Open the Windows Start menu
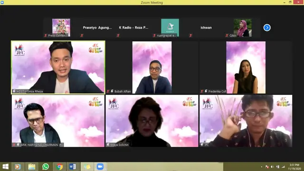The height and width of the screenshot is (171, 304). [x=5, y=167]
